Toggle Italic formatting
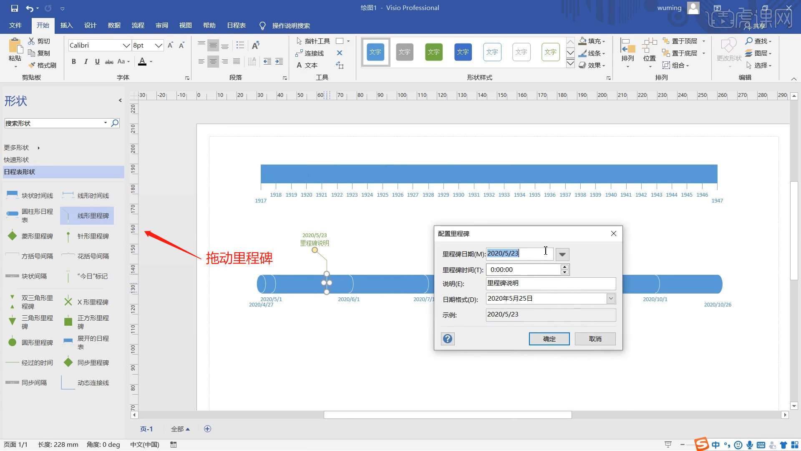801x451 pixels. (x=86, y=61)
